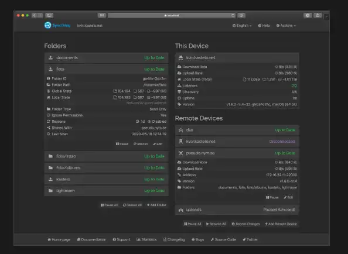The height and width of the screenshot is (254, 348).
Task: Open the Support footer link
Action: click(121, 239)
